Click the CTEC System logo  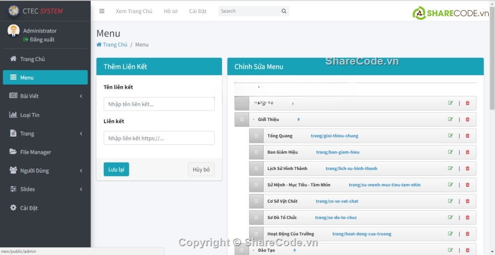(x=14, y=11)
